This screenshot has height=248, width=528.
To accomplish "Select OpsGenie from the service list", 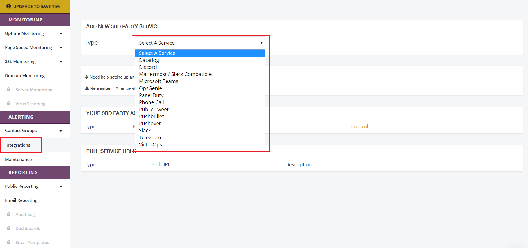I will pos(200,88).
